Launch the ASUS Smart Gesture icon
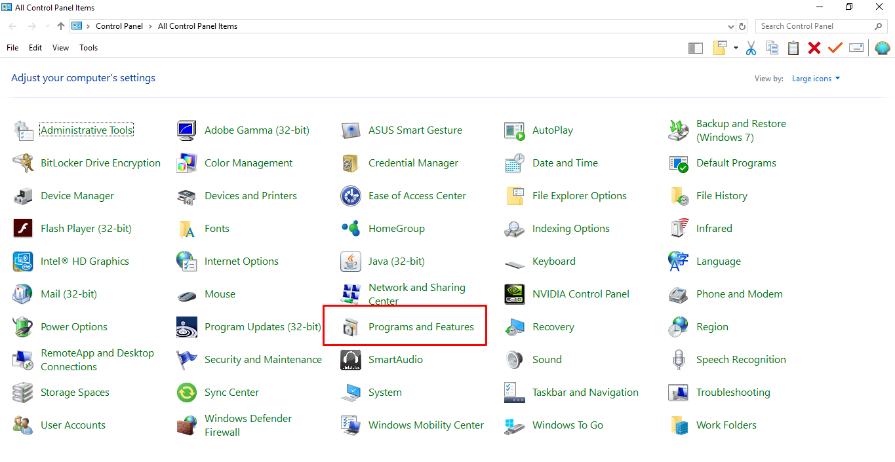Screen dimensions: 895x462 351,130
